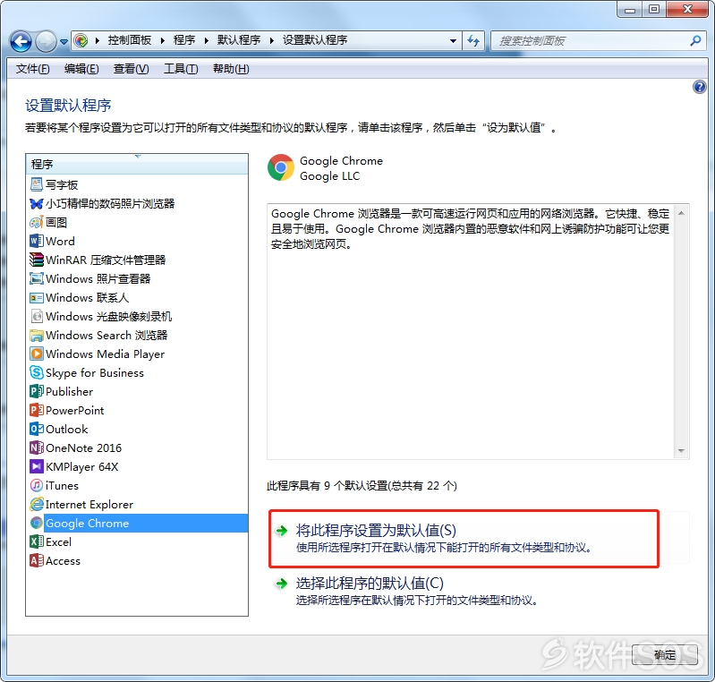Open the 文件(F) menu
The image size is (715, 682).
[32, 68]
